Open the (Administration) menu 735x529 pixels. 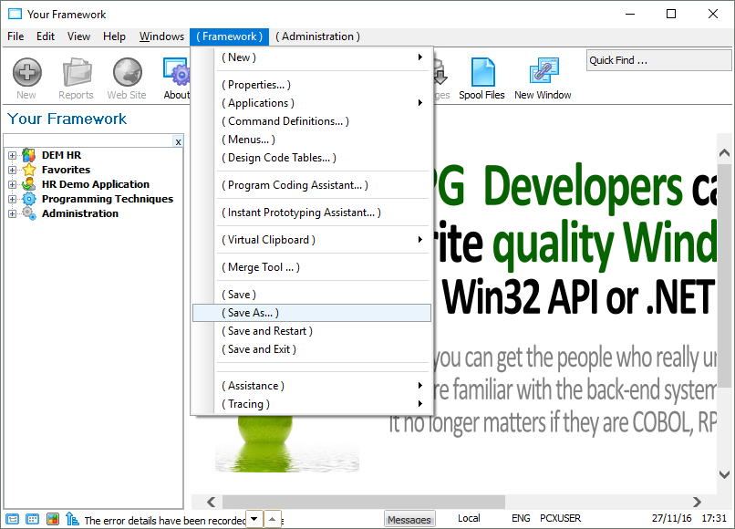(x=317, y=36)
